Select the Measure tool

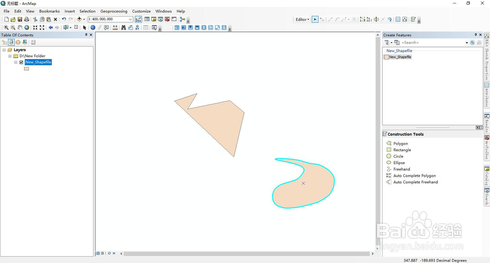click(x=115, y=27)
